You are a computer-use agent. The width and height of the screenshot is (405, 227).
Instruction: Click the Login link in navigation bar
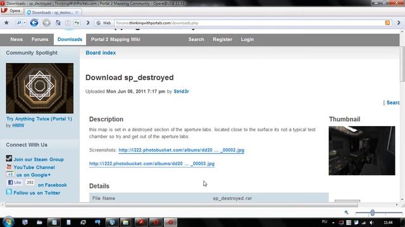pos(247,39)
